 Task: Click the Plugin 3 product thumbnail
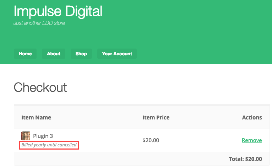(26, 136)
